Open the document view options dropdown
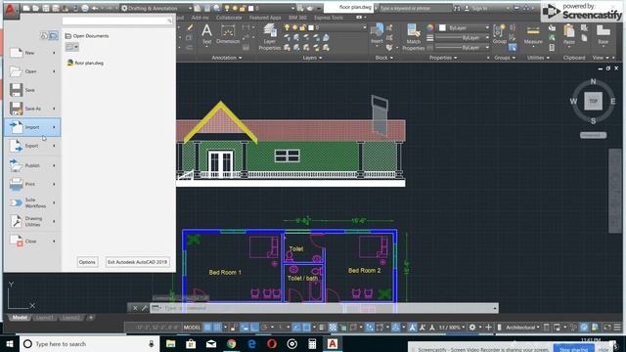626x352 pixels. [71, 47]
